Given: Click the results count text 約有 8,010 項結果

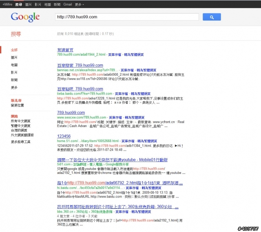Looking at the screenshot, I should click(70, 34).
